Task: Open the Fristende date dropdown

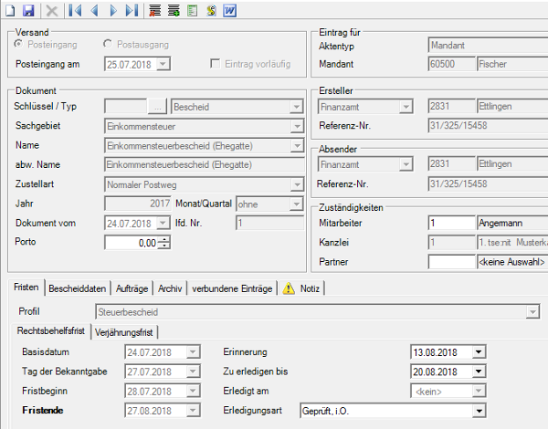Action: (x=193, y=411)
